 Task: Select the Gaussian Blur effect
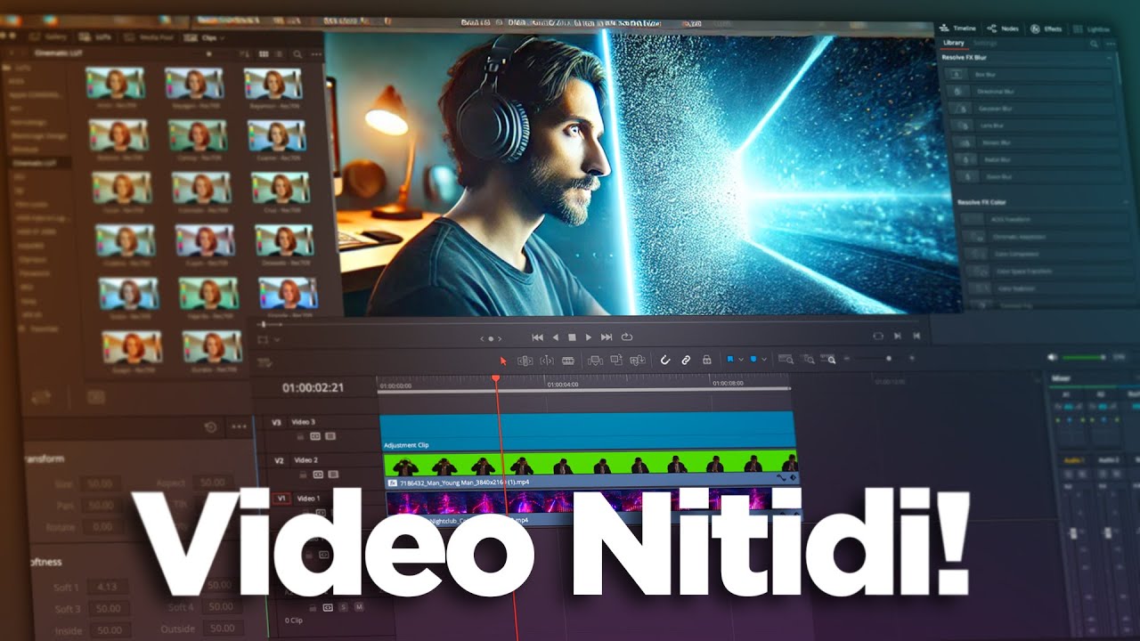[x=1031, y=109]
